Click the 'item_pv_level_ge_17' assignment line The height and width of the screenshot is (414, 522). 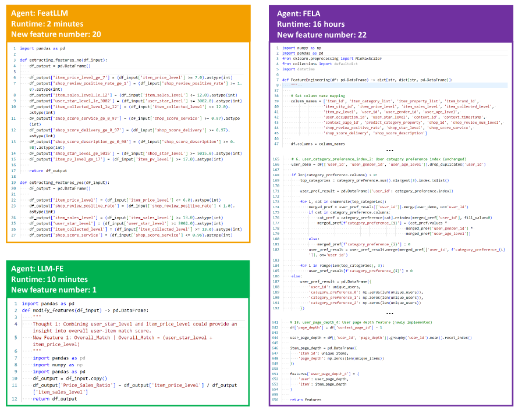click(x=126, y=159)
